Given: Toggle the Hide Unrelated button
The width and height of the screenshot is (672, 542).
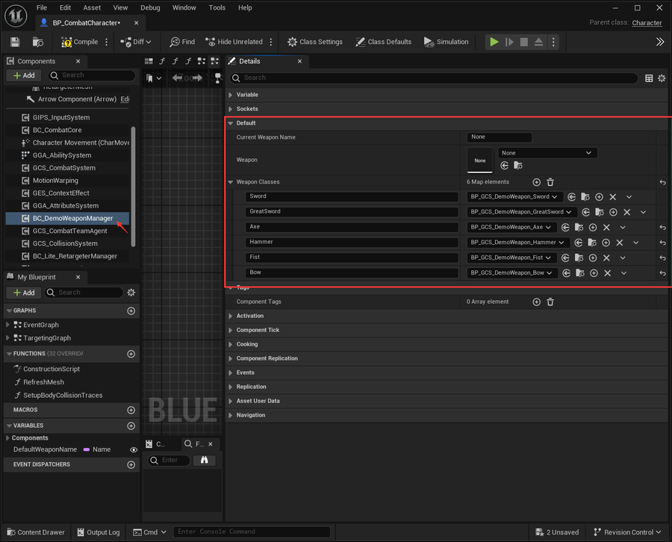Looking at the screenshot, I should [x=234, y=42].
